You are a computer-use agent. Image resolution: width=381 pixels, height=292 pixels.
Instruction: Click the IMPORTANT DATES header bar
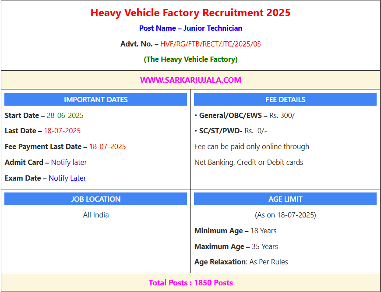point(95,100)
